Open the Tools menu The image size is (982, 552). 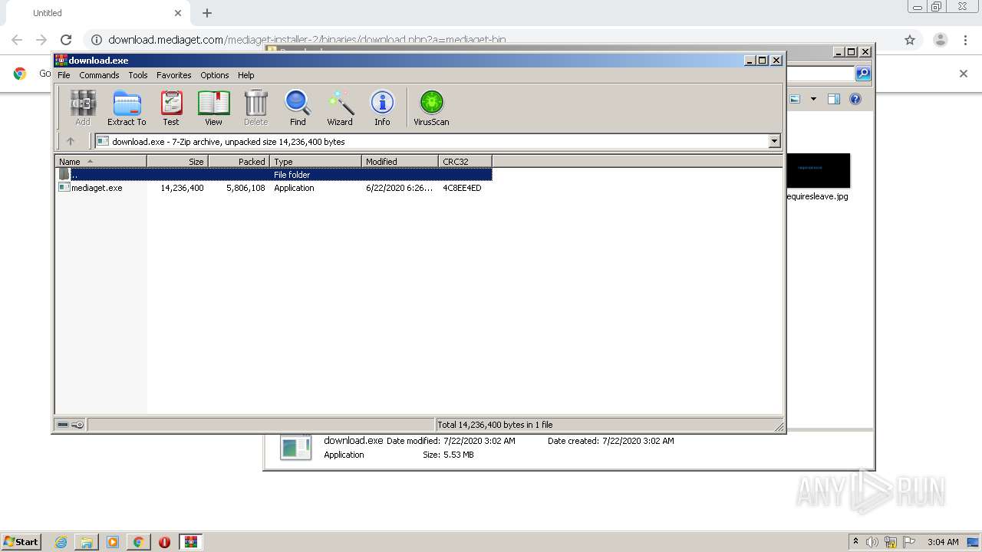138,75
